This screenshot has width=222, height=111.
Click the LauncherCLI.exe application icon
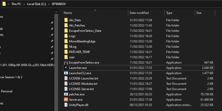66,73
